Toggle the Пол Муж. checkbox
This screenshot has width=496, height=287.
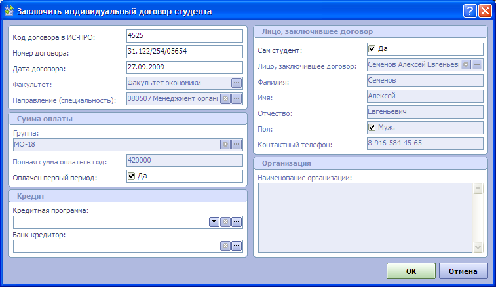(372, 127)
